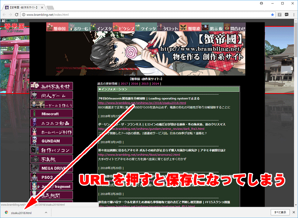Open the 2015 past updates link

145,83
